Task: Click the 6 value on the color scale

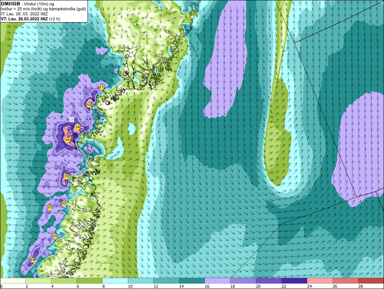Action: 78,286
